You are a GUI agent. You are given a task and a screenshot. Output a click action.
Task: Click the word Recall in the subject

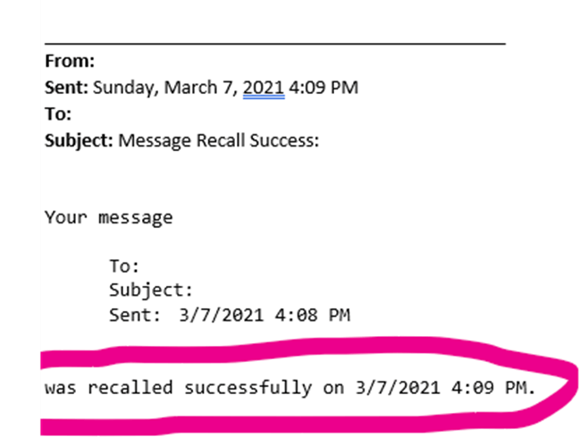pyautogui.click(x=221, y=140)
